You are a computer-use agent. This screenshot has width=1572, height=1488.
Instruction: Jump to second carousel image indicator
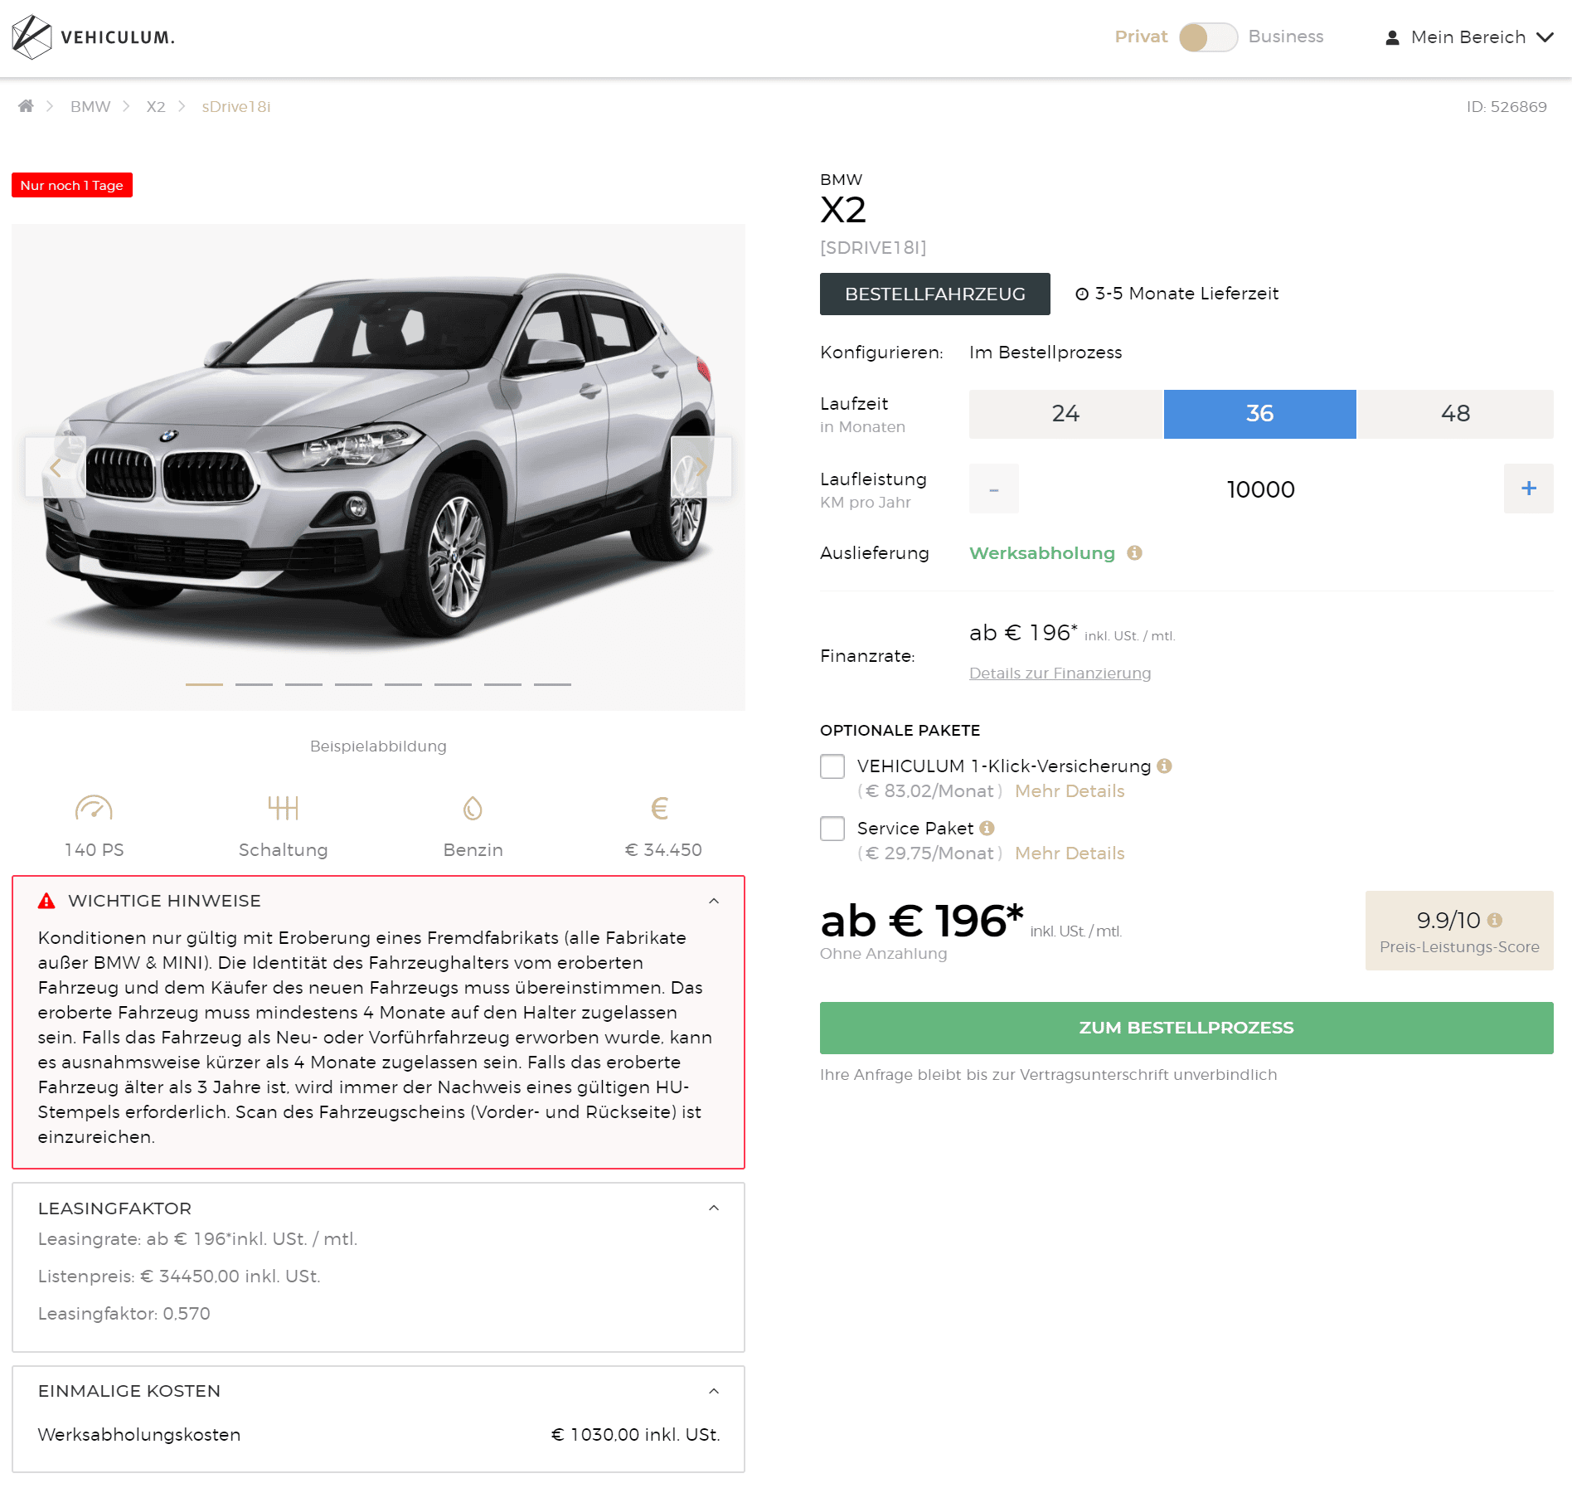(x=254, y=684)
